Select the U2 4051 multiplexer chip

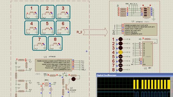(x=148, y=54)
